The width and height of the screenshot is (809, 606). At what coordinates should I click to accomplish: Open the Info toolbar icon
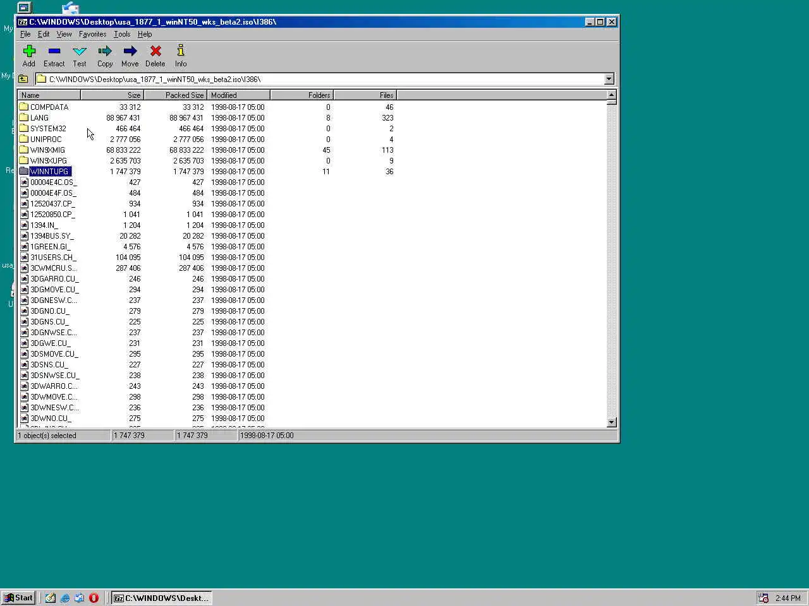(181, 51)
